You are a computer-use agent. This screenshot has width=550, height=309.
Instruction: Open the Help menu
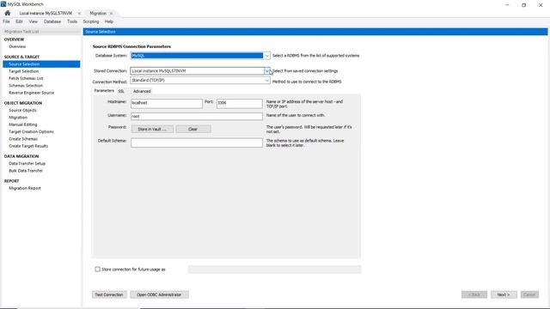coord(109,21)
